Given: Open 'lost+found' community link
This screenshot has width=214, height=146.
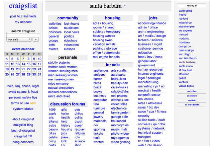Looking at the screenshot, I should click(72, 24).
